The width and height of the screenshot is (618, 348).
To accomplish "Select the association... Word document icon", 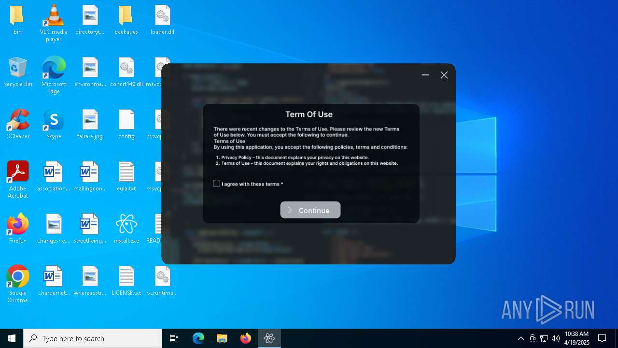I will coord(54,177).
